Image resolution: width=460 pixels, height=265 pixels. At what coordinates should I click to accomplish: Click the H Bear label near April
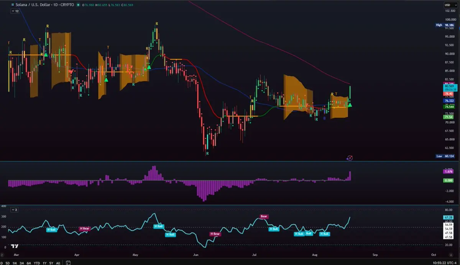coord(84,229)
